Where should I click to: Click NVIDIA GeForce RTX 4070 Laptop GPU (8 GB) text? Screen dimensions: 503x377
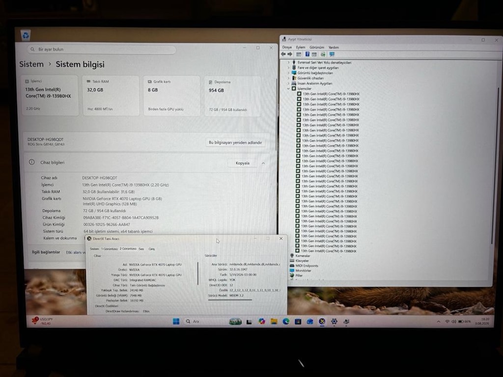[x=122, y=199]
